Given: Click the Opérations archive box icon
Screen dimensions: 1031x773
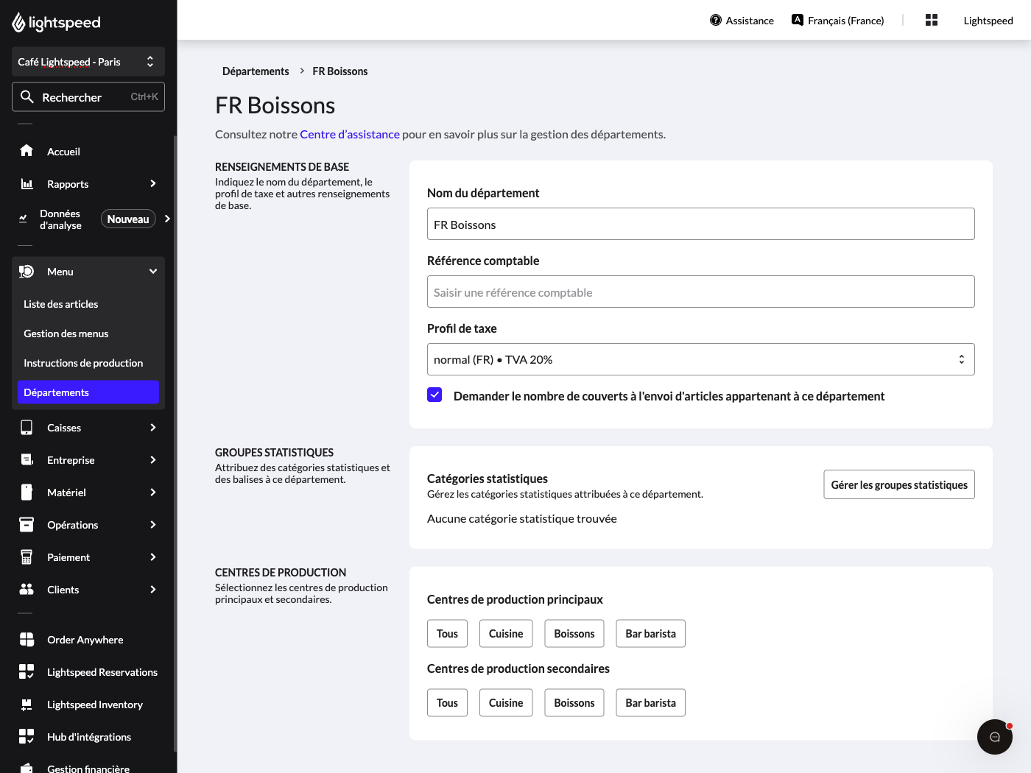Looking at the screenshot, I should [27, 524].
